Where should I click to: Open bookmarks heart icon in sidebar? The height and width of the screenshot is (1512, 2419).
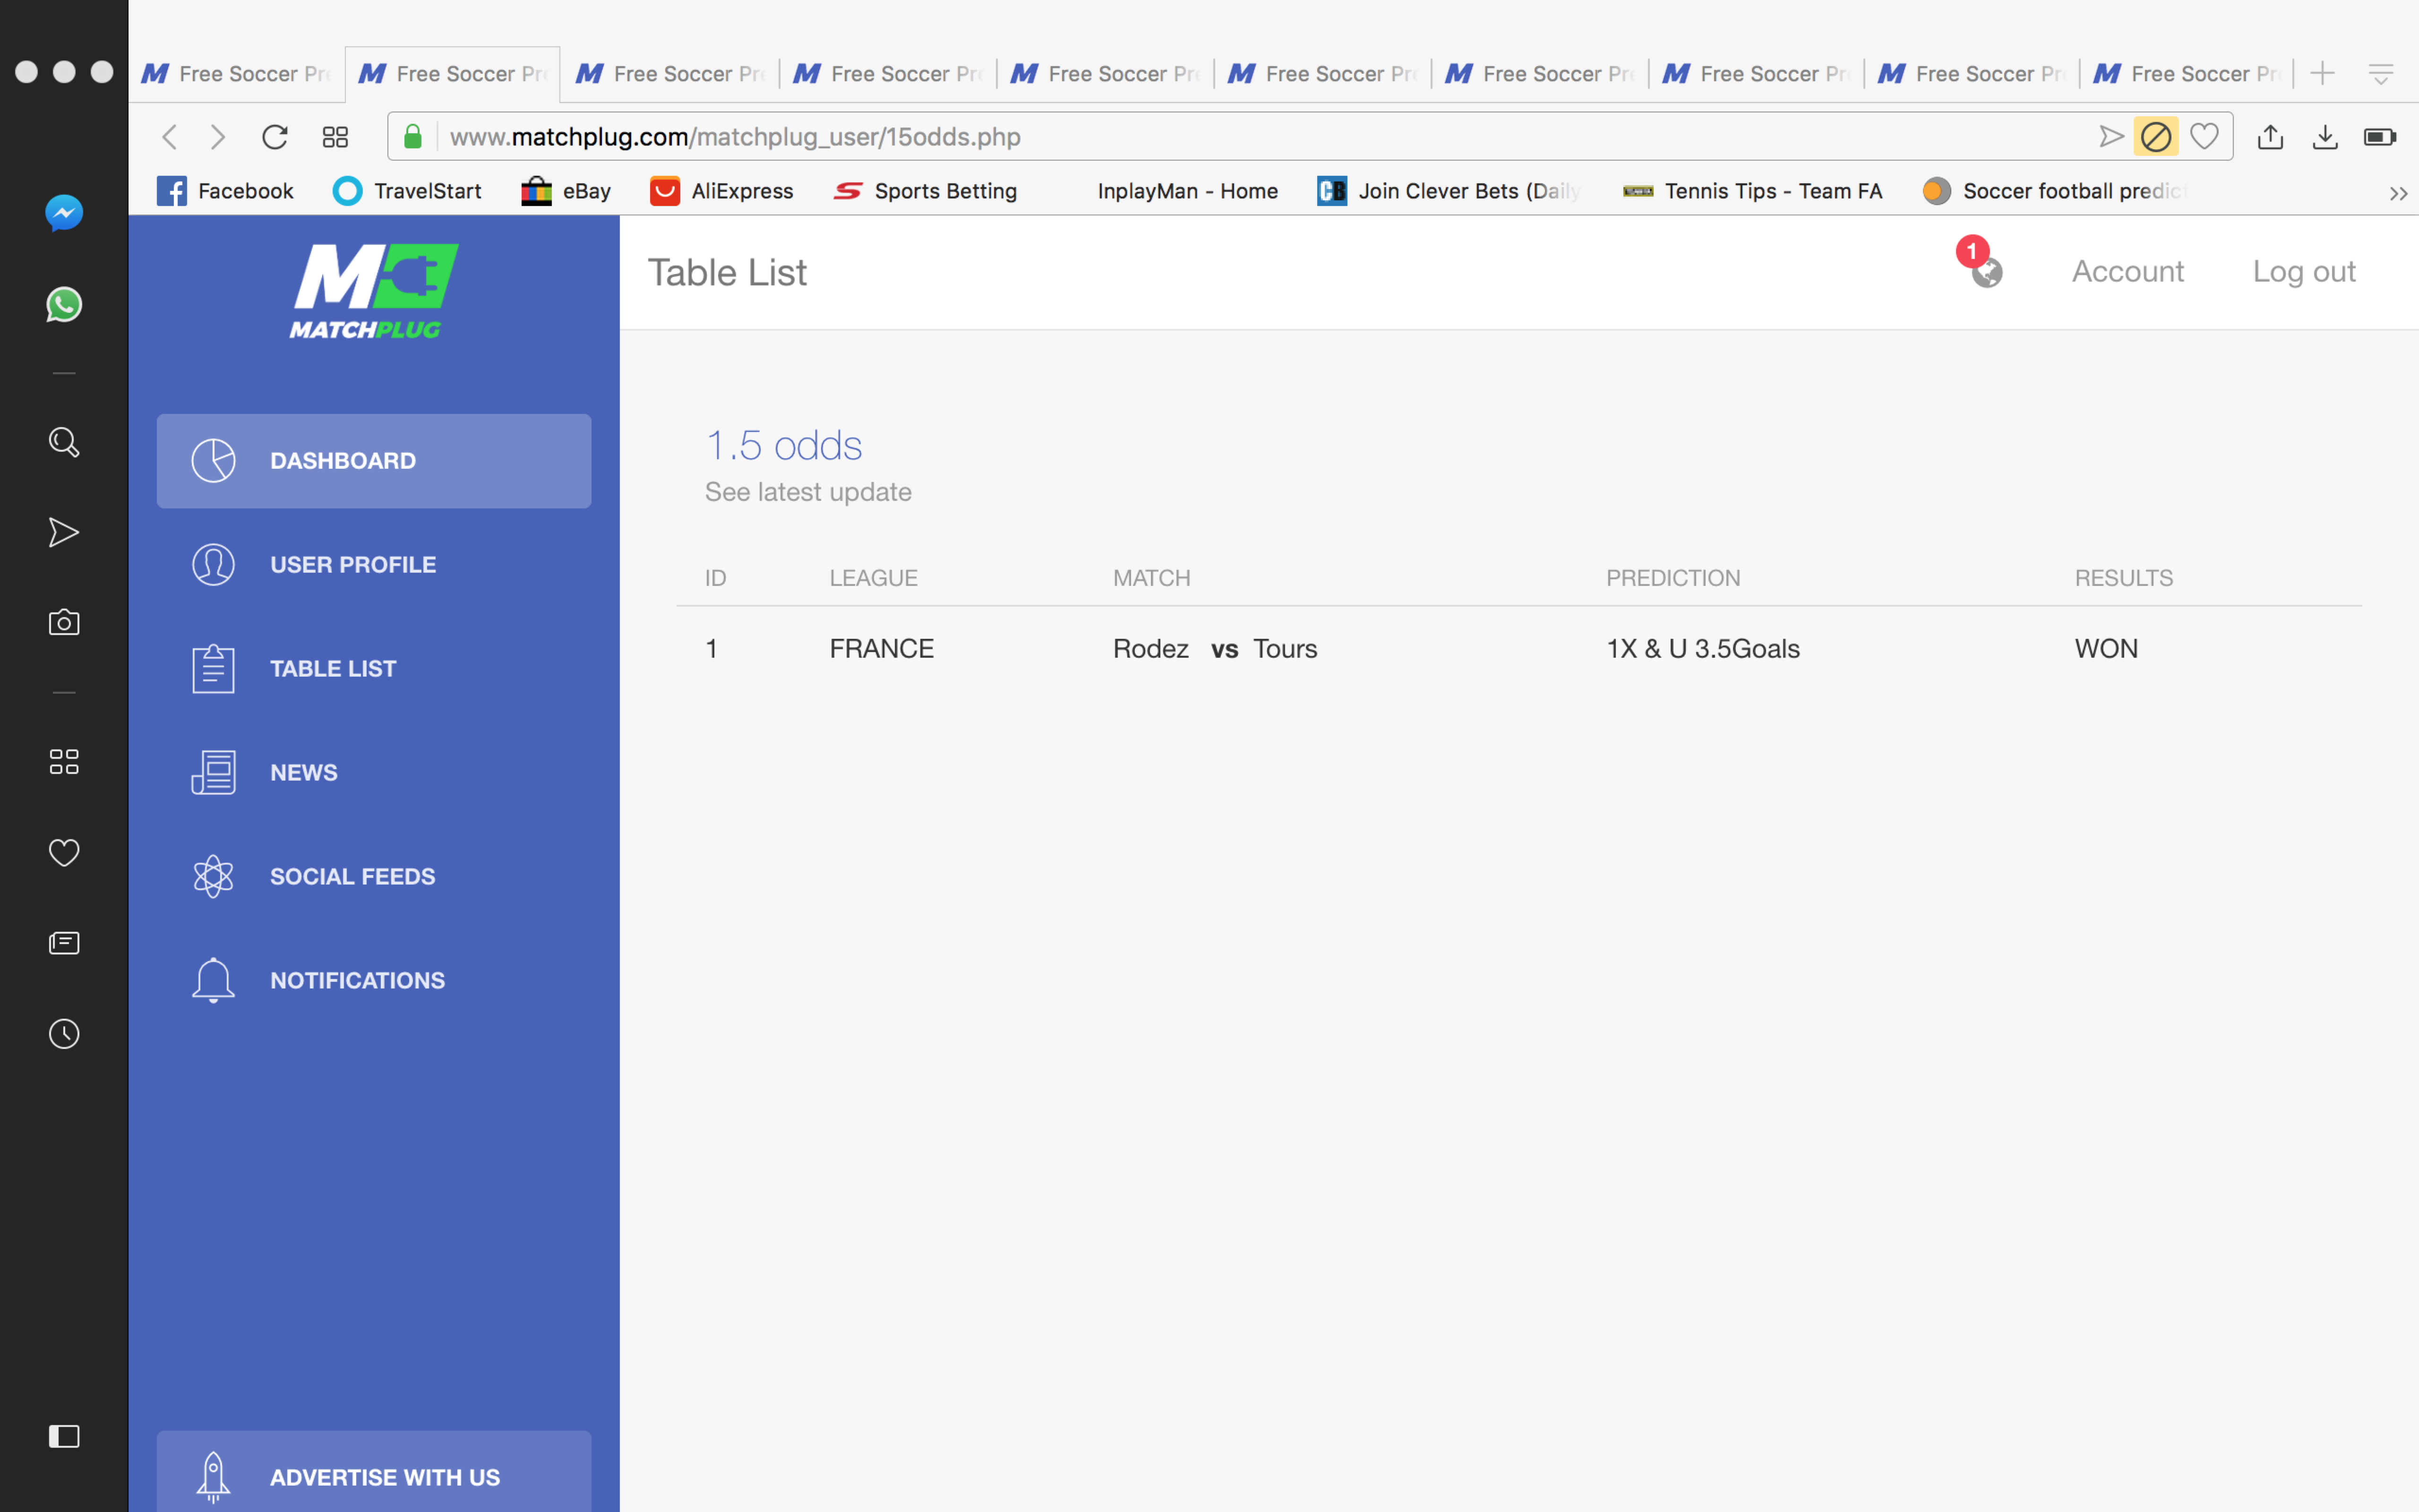64,853
